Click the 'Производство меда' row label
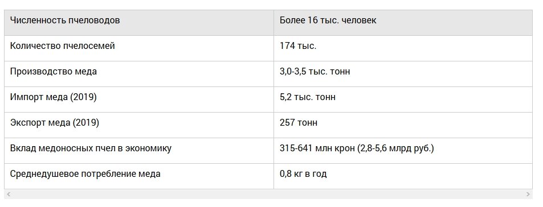Viewport: 543px width, 207px height. tap(54, 72)
